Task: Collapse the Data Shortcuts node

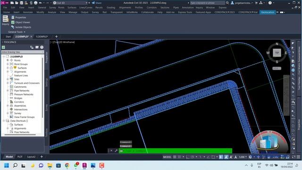Action: (x=4, y=121)
